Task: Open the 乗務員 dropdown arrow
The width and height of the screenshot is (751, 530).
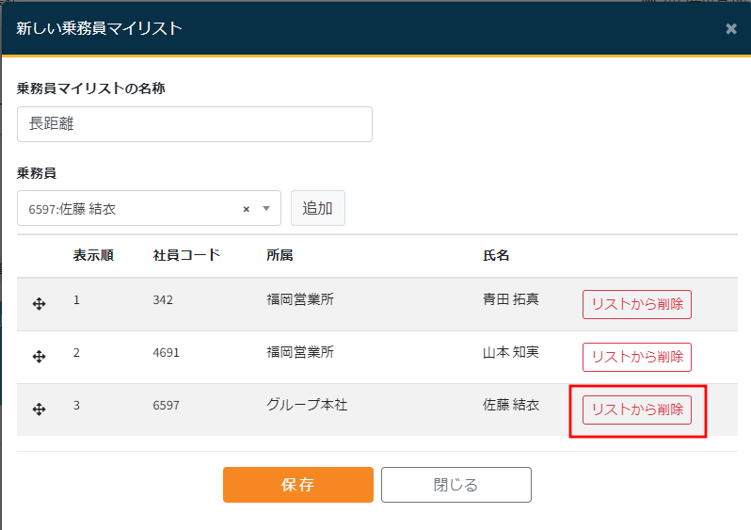Action: pyautogui.click(x=266, y=209)
